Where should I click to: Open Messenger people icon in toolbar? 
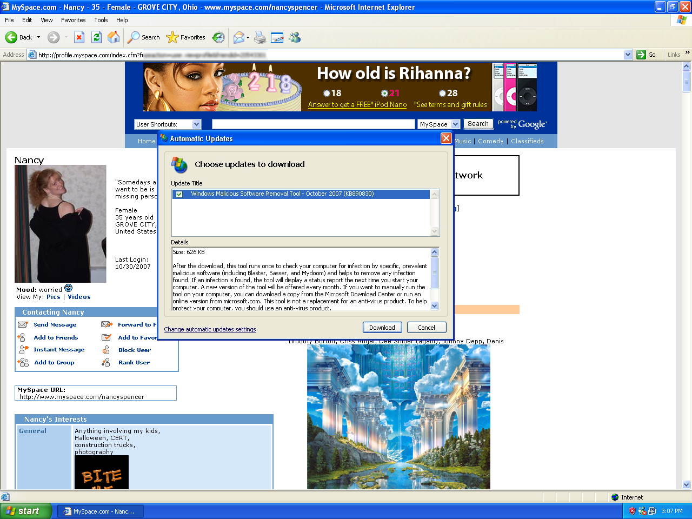coord(295,37)
